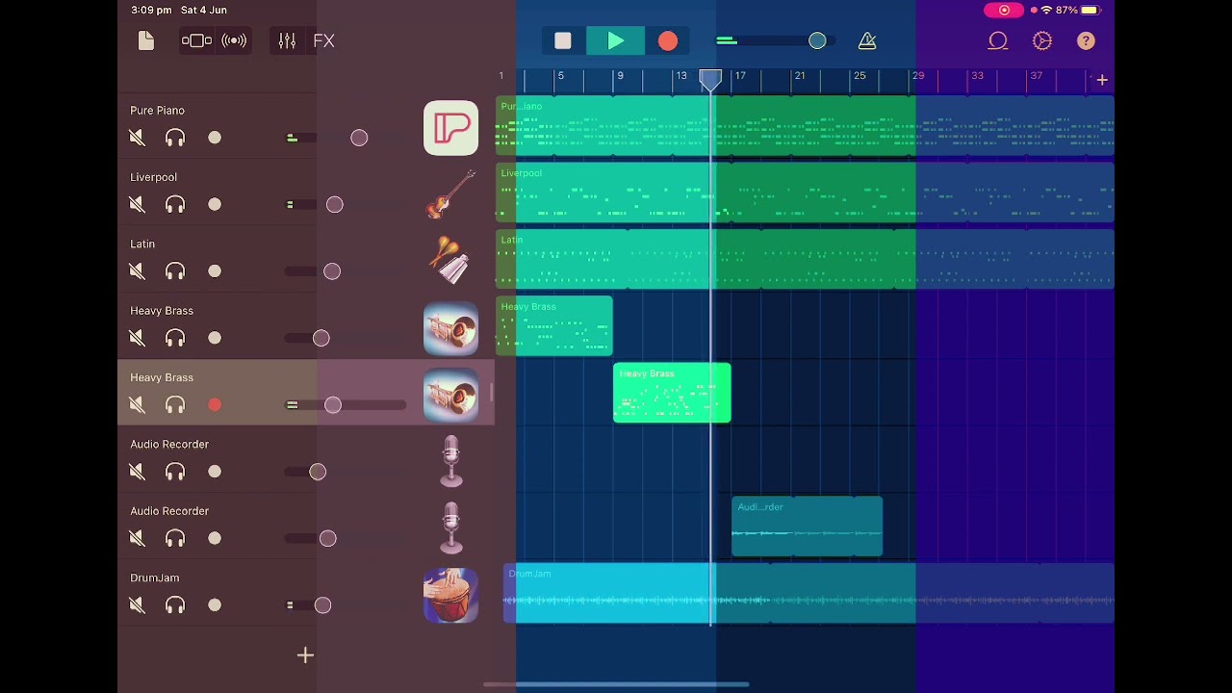The height and width of the screenshot is (693, 1232).
Task: Start playback with the Play button
Action: pyautogui.click(x=616, y=41)
